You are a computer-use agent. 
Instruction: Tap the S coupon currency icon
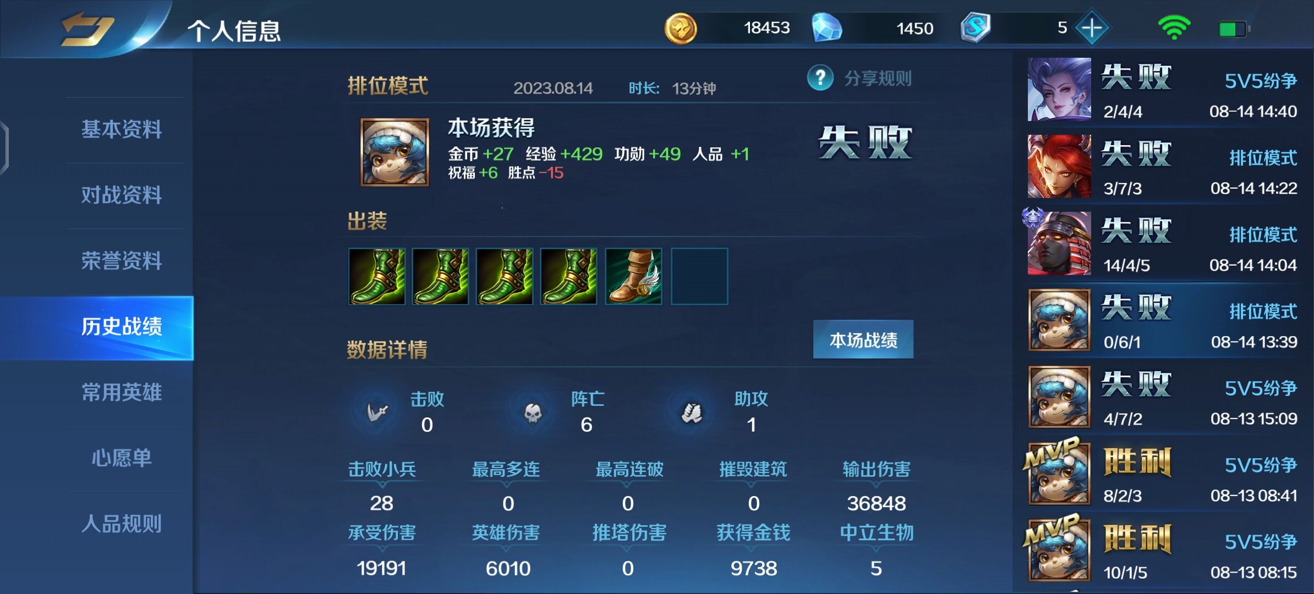pyautogui.click(x=976, y=28)
